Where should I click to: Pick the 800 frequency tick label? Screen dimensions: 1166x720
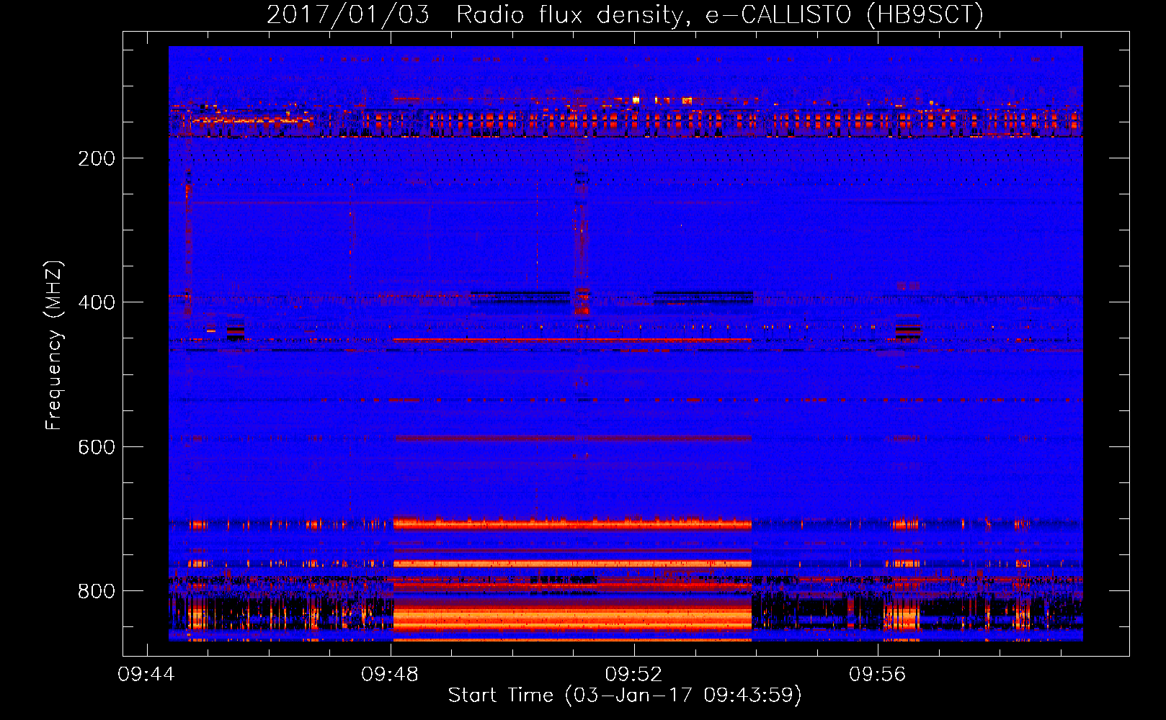click(97, 591)
